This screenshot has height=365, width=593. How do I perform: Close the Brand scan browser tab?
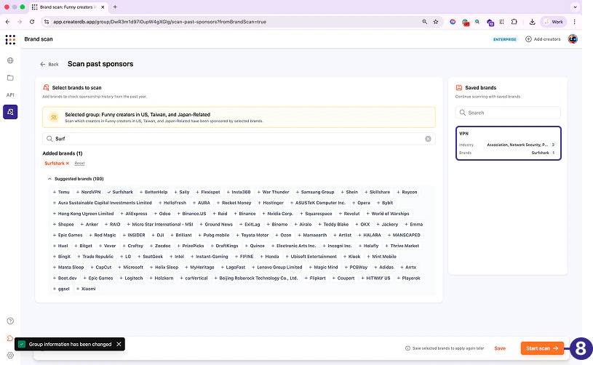point(103,7)
